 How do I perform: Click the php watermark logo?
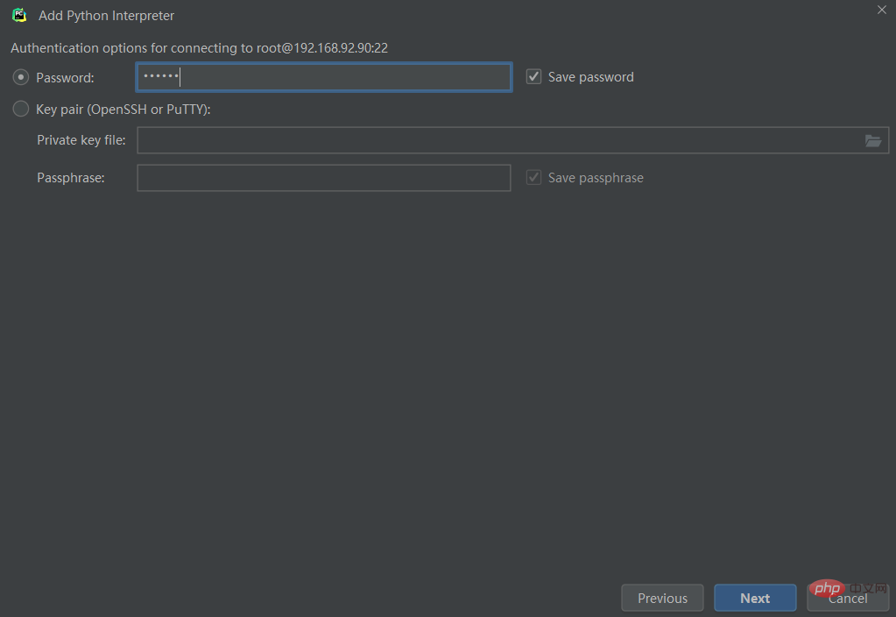tap(826, 588)
